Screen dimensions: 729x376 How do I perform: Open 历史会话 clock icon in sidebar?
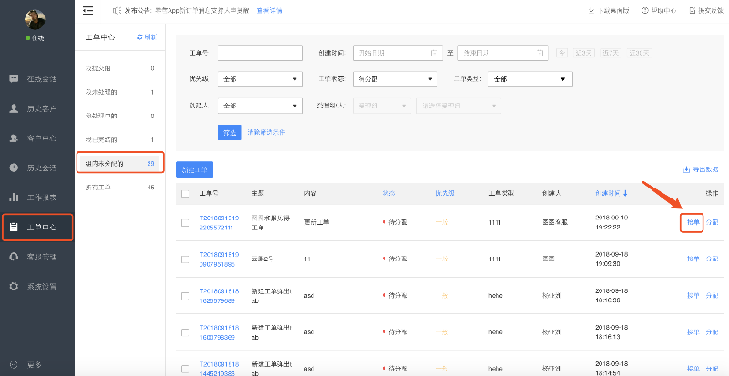pyautogui.click(x=14, y=168)
